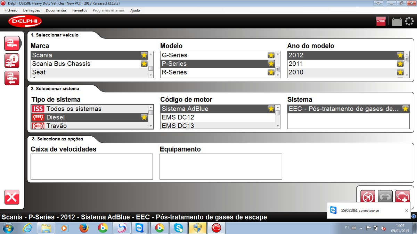Select model year 2011

346,64
